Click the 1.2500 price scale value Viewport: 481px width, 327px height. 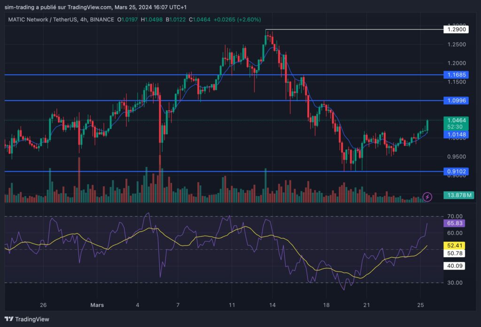tap(457, 45)
